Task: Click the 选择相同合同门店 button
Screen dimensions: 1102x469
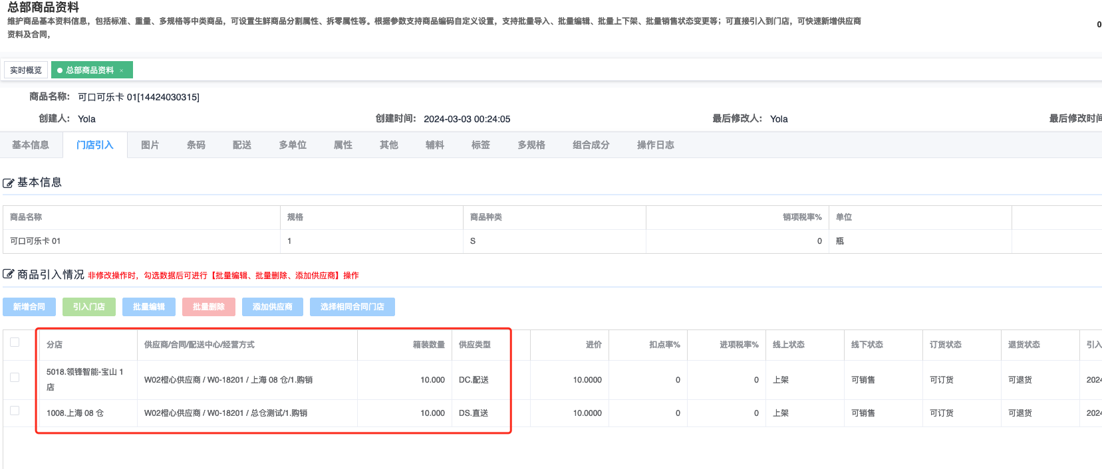Action: coord(352,307)
